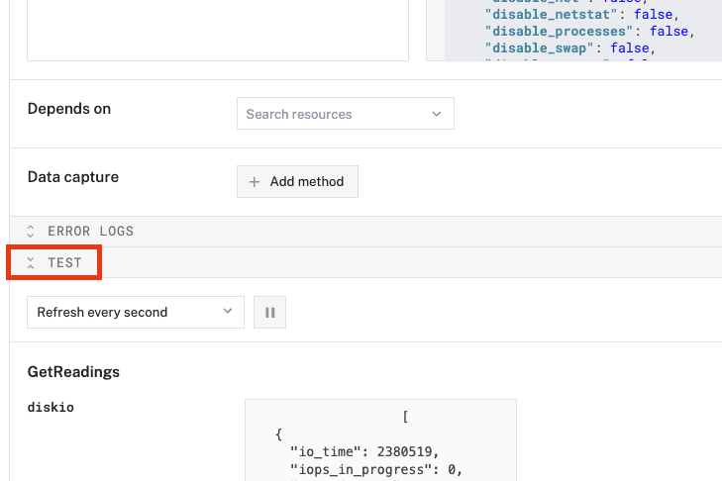This screenshot has height=481, width=722.
Task: Click the "iops_in_progress" line in the readings
Action: tap(377, 469)
